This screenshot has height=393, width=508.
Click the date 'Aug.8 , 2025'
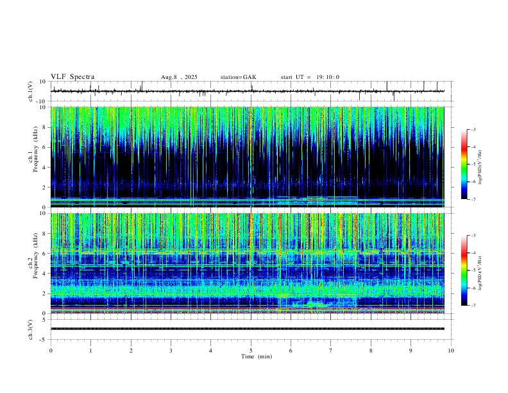[x=179, y=77]
